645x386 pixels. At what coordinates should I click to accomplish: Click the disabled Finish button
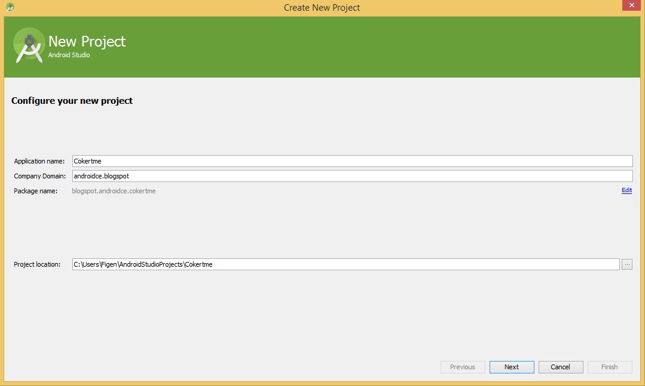click(610, 367)
